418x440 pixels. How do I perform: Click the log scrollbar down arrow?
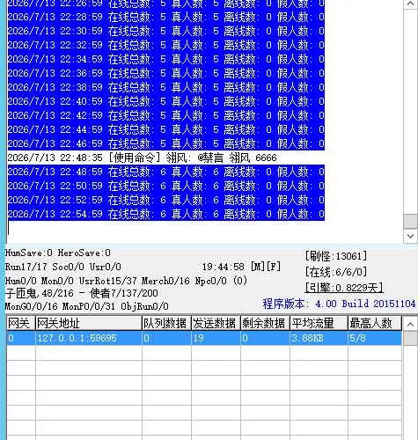pyautogui.click(x=410, y=236)
